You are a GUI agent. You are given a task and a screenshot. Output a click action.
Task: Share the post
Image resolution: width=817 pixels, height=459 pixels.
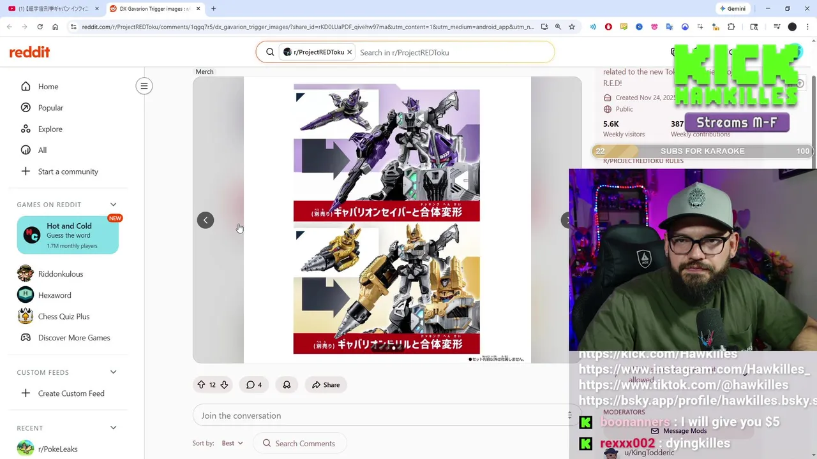coord(326,385)
